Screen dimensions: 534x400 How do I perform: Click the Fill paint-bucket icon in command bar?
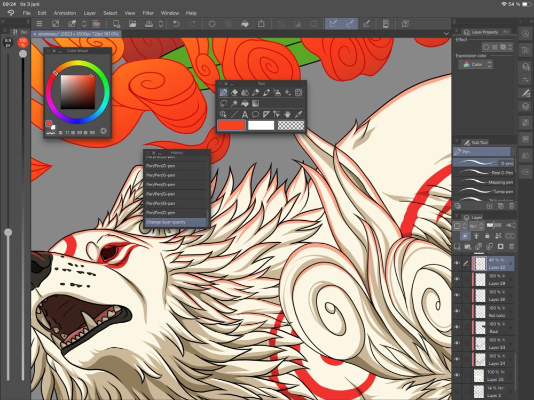point(245,24)
